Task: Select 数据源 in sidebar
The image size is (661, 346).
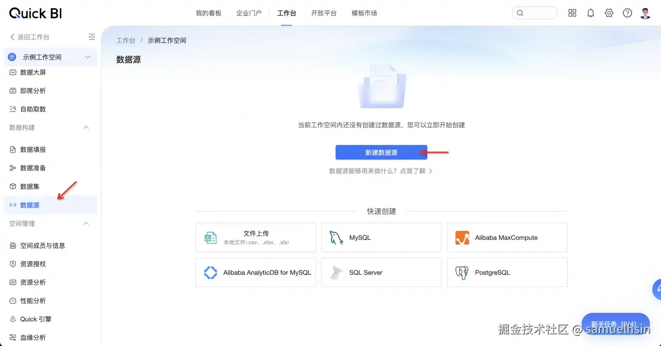Action: point(51,205)
